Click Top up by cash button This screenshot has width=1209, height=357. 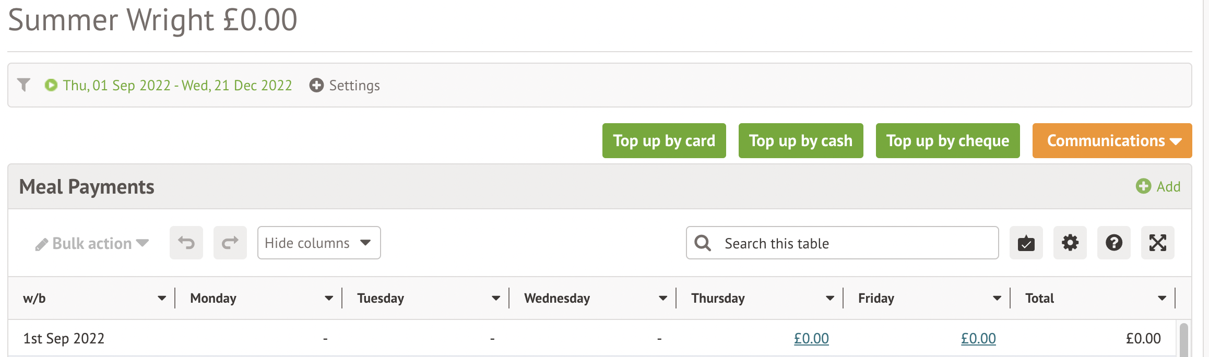pyautogui.click(x=801, y=141)
